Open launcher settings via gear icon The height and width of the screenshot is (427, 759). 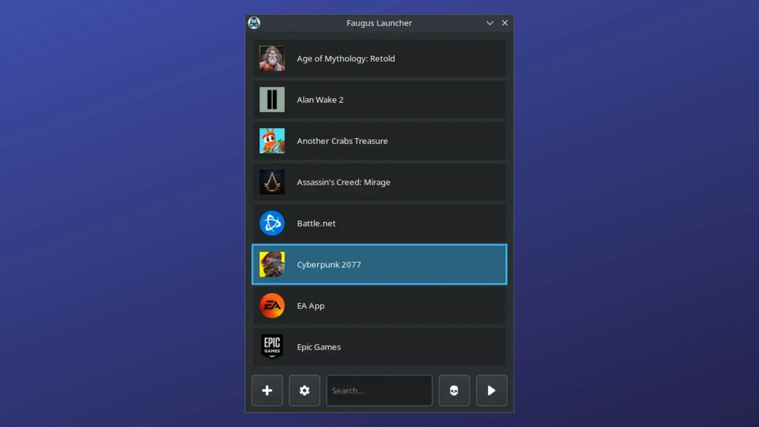pos(304,390)
